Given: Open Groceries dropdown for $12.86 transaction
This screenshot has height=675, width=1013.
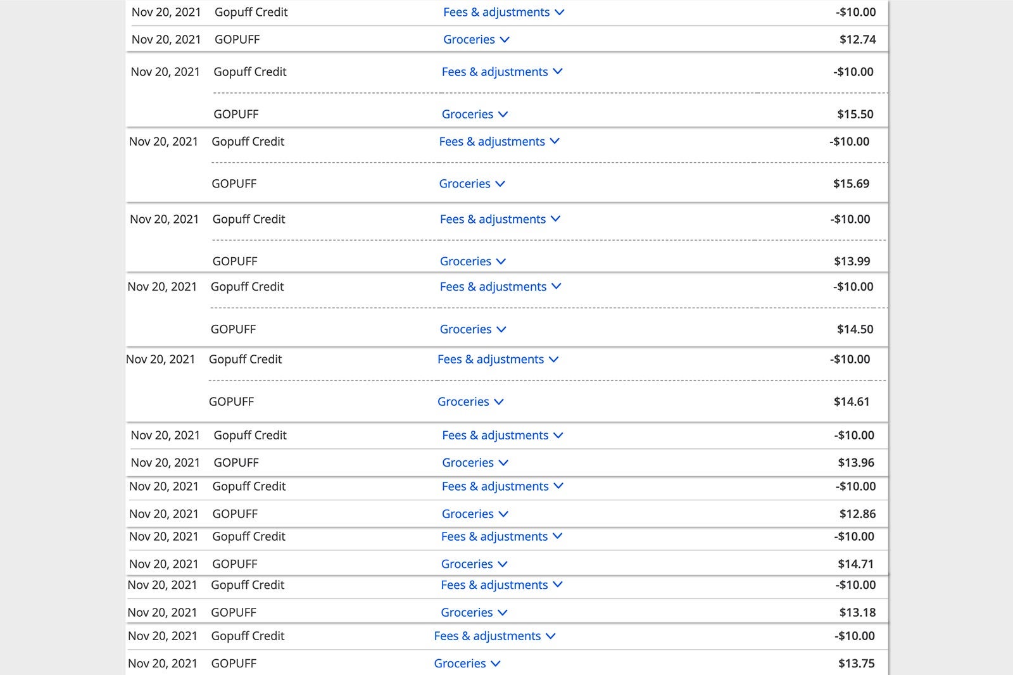Looking at the screenshot, I should coord(475,514).
